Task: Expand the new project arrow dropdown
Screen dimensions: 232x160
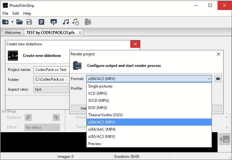Action: click(x=13, y=22)
